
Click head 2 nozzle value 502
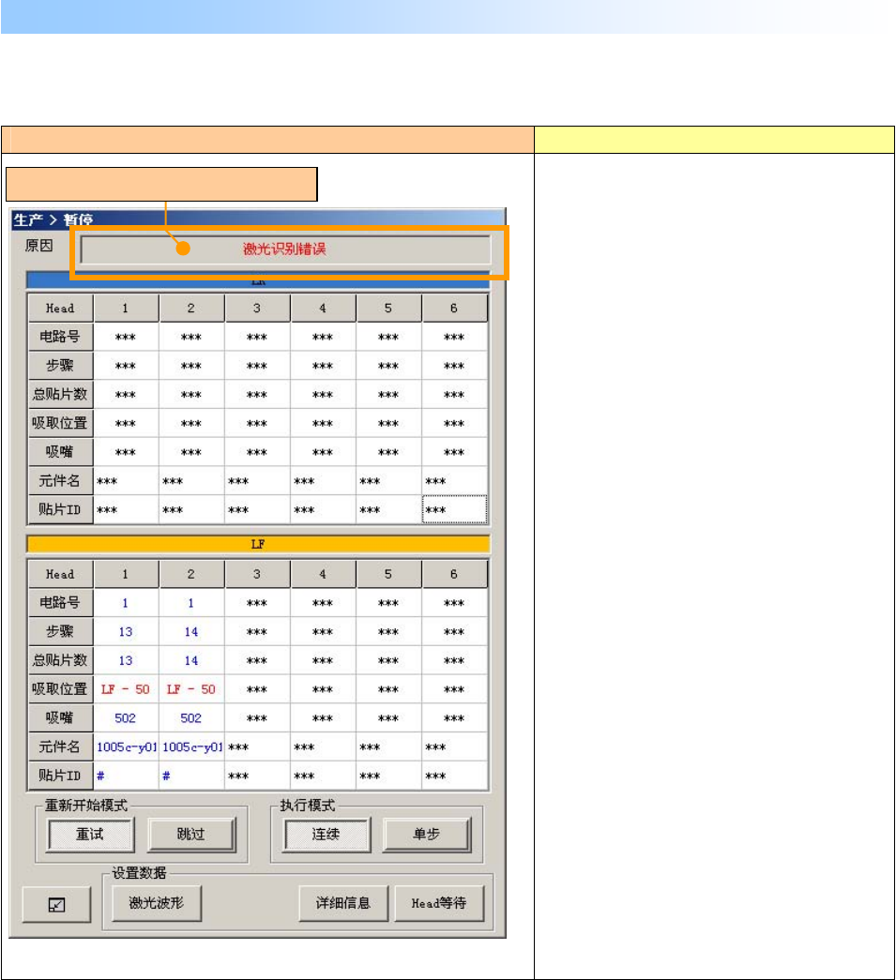(191, 718)
